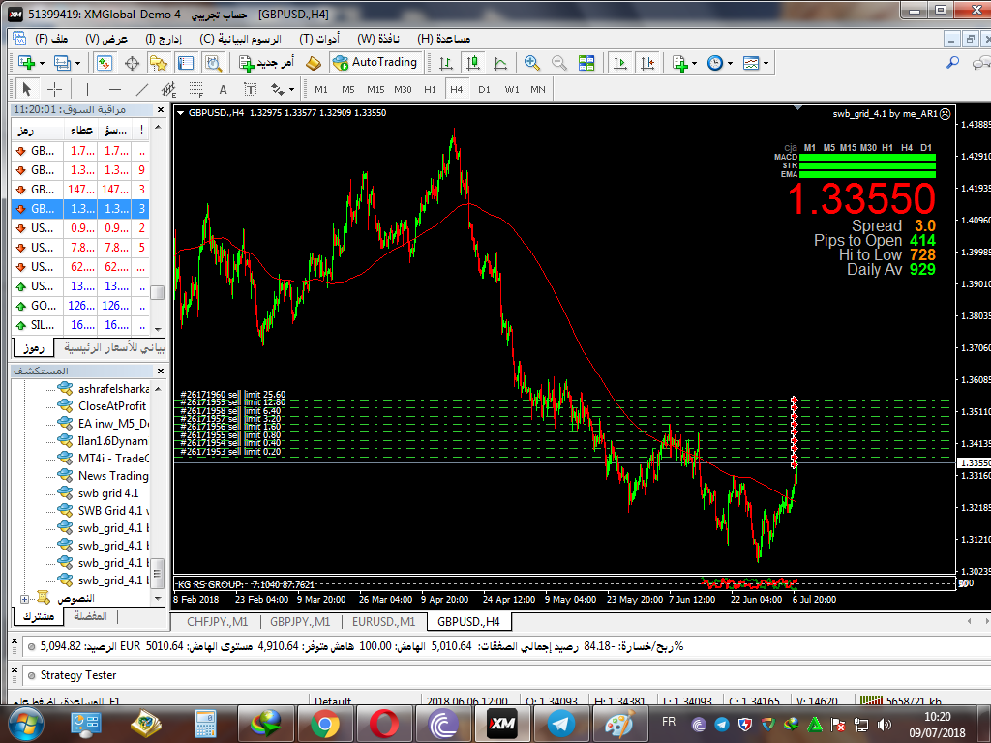The height and width of the screenshot is (743, 991).
Task: Select the Cursor arrow tool
Action: (26, 89)
